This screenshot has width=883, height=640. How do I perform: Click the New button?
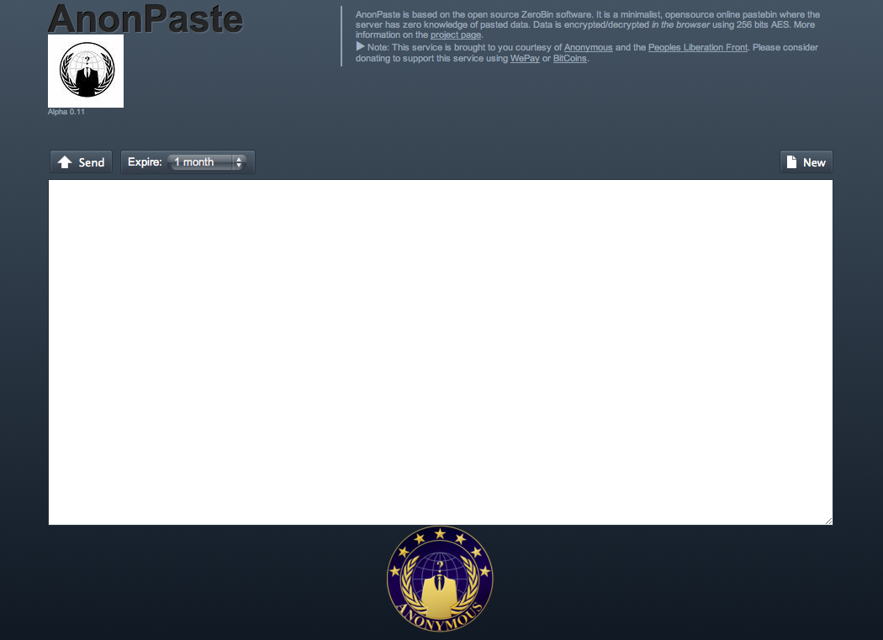[x=806, y=161]
